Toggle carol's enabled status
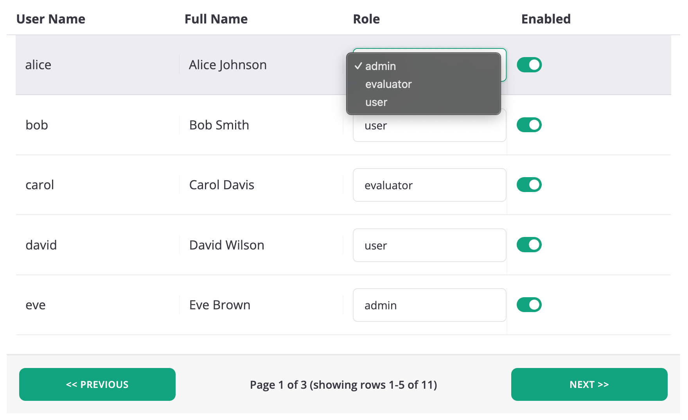The width and height of the screenshot is (688, 420). (529, 185)
